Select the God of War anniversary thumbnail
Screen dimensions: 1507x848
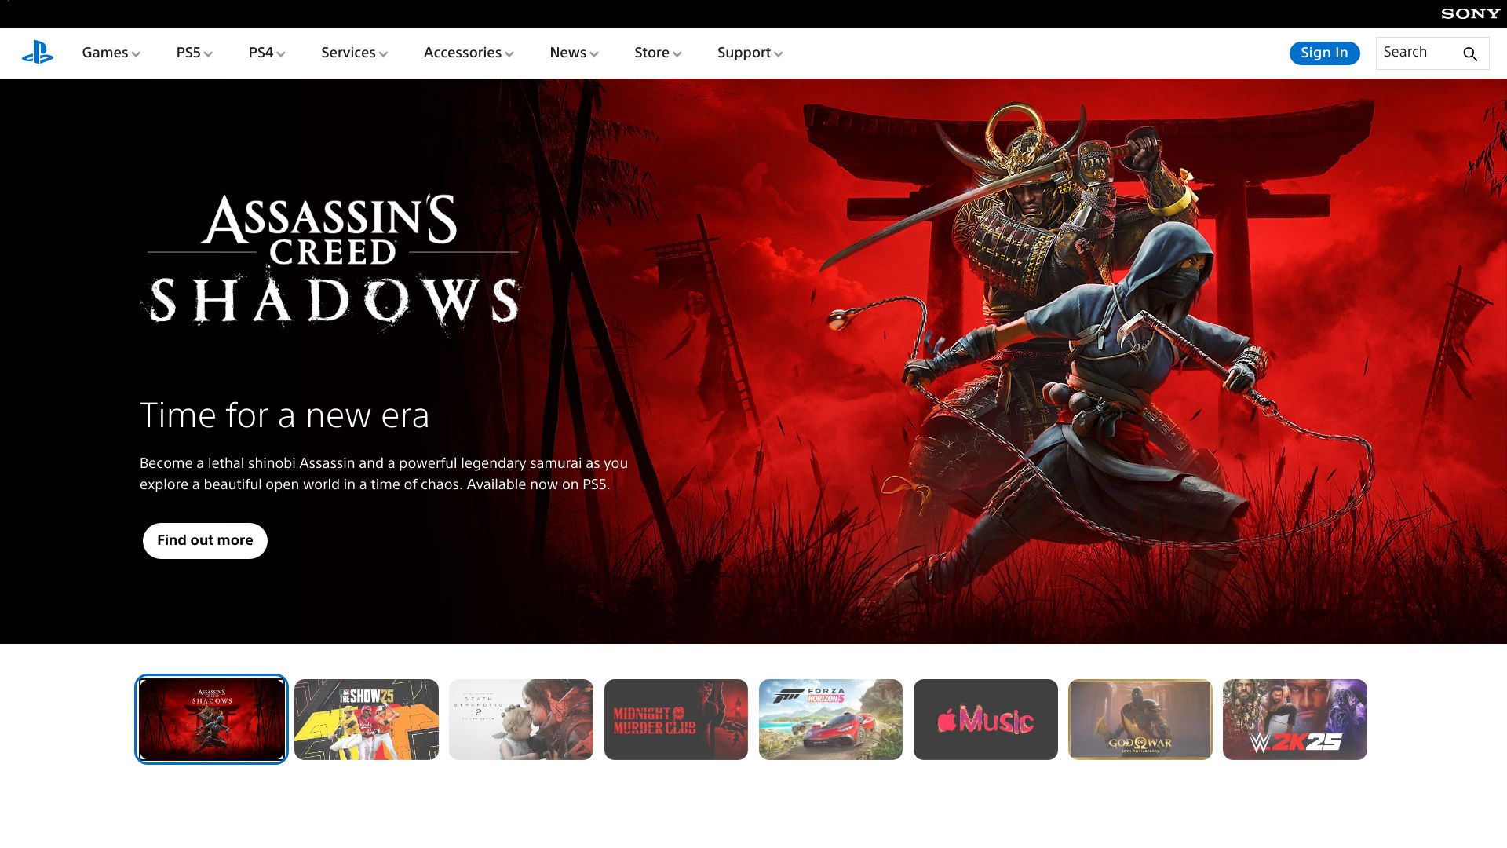(1140, 719)
